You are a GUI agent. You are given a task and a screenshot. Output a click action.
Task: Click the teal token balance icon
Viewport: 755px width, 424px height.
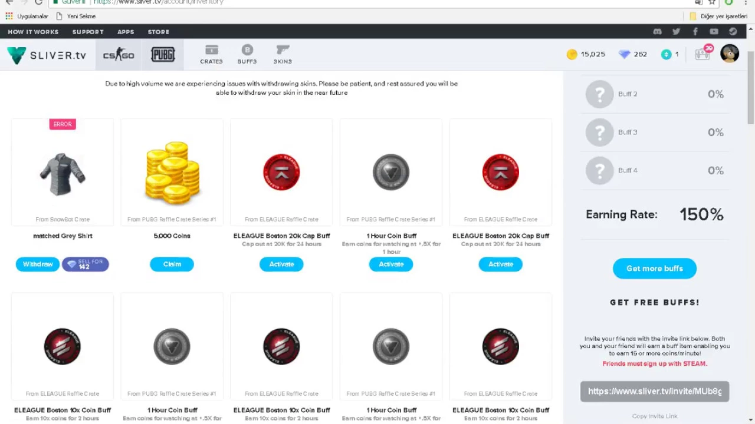pyautogui.click(x=667, y=54)
